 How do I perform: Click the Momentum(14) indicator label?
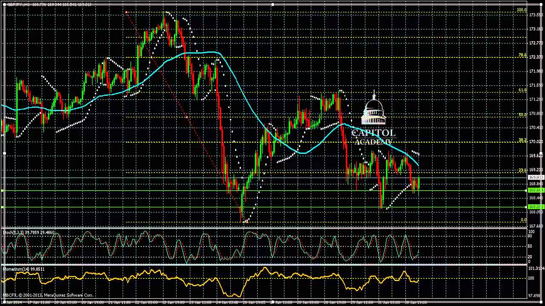coord(24,269)
